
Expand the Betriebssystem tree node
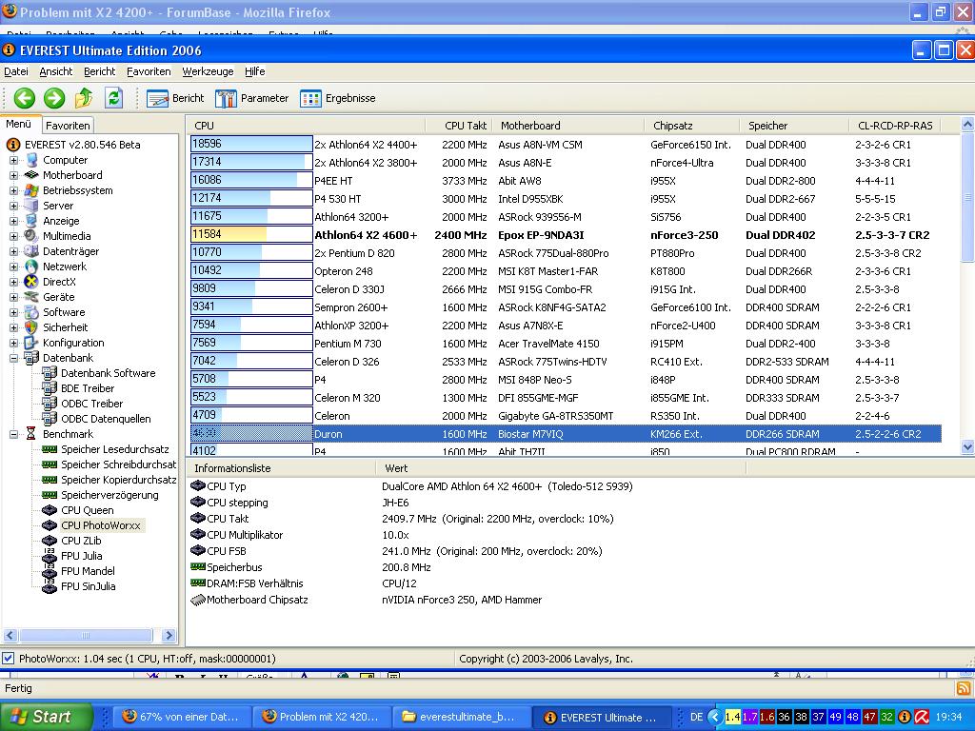(x=13, y=190)
